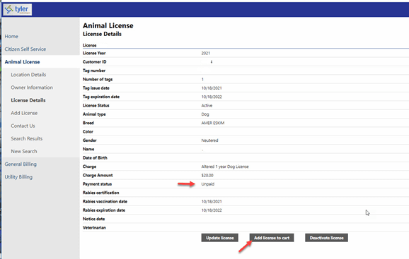Screen dimensions: 409x259
Task: Click the 'Notice date' field label
Action: click(94, 219)
